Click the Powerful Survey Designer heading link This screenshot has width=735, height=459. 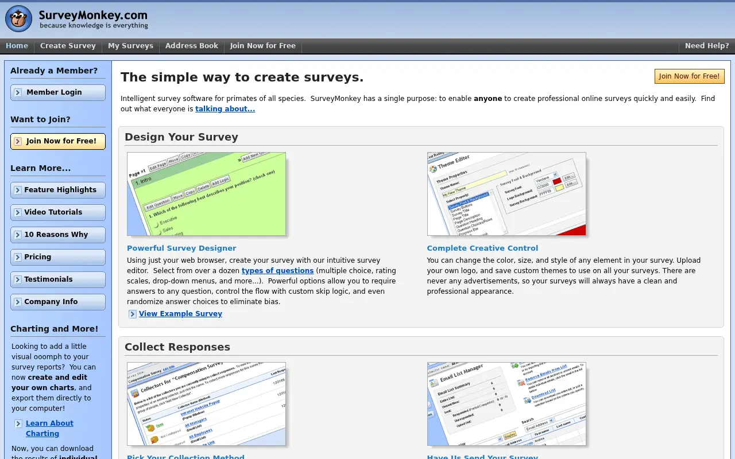click(x=181, y=248)
